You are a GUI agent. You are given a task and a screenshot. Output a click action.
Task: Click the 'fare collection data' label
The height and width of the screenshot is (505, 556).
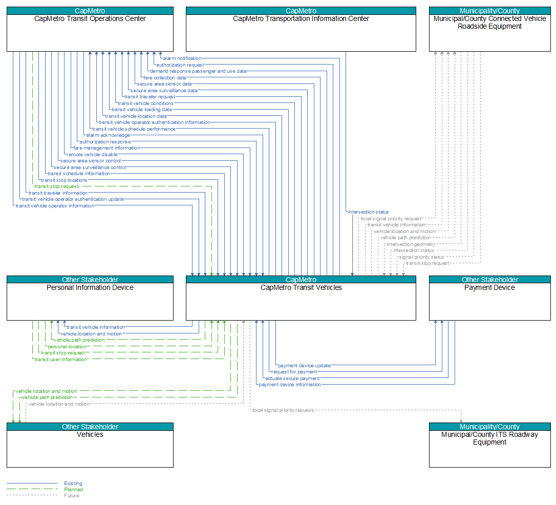coord(165,78)
